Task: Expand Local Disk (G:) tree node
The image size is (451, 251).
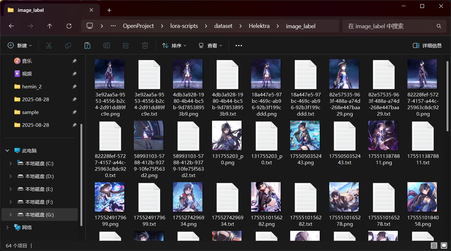Action: coord(11,215)
